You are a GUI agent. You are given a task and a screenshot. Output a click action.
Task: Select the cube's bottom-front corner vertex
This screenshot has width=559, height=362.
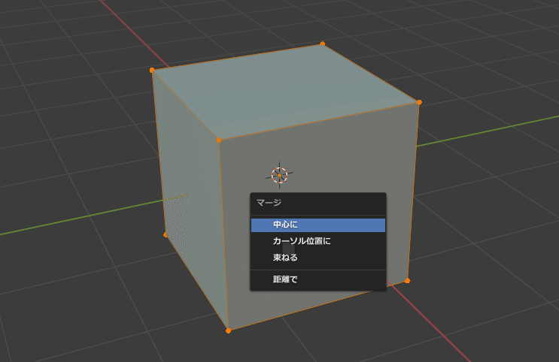click(x=228, y=331)
